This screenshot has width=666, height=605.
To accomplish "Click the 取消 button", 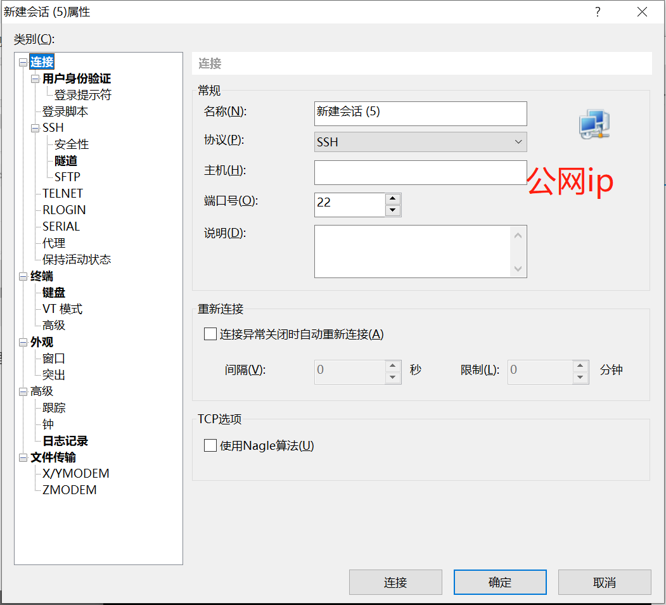I will pyautogui.click(x=604, y=582).
